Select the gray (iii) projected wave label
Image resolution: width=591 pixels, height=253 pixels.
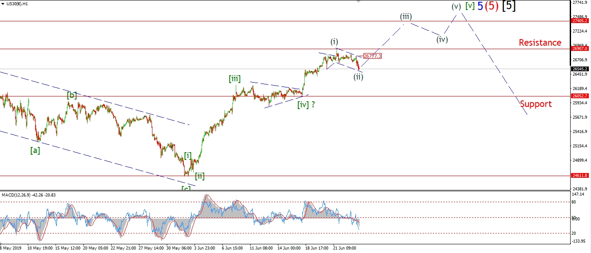(406, 17)
